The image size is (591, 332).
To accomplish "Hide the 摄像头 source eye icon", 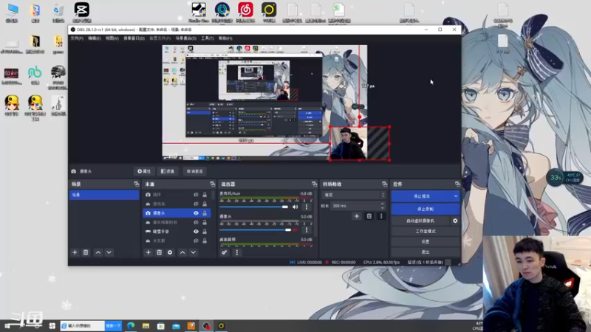I will pos(196,213).
